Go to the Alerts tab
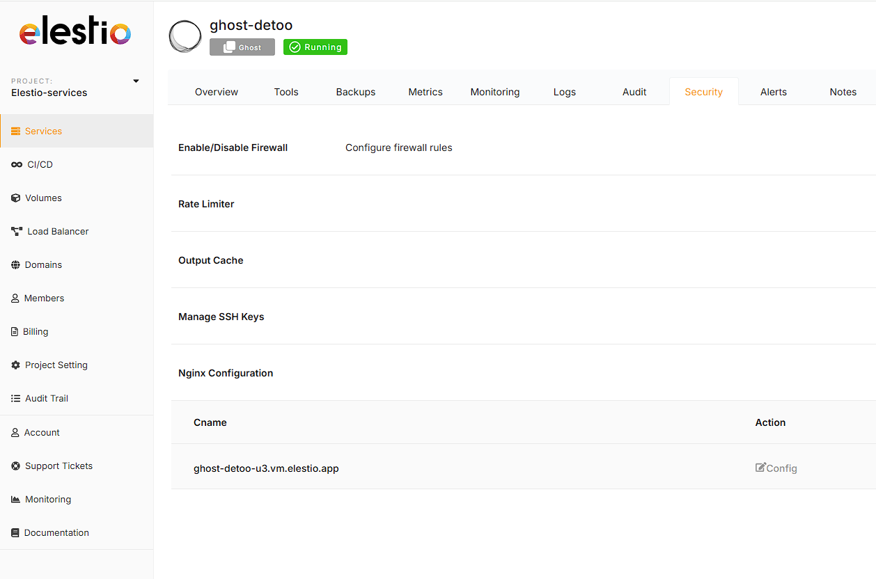The height and width of the screenshot is (579, 876). (773, 92)
